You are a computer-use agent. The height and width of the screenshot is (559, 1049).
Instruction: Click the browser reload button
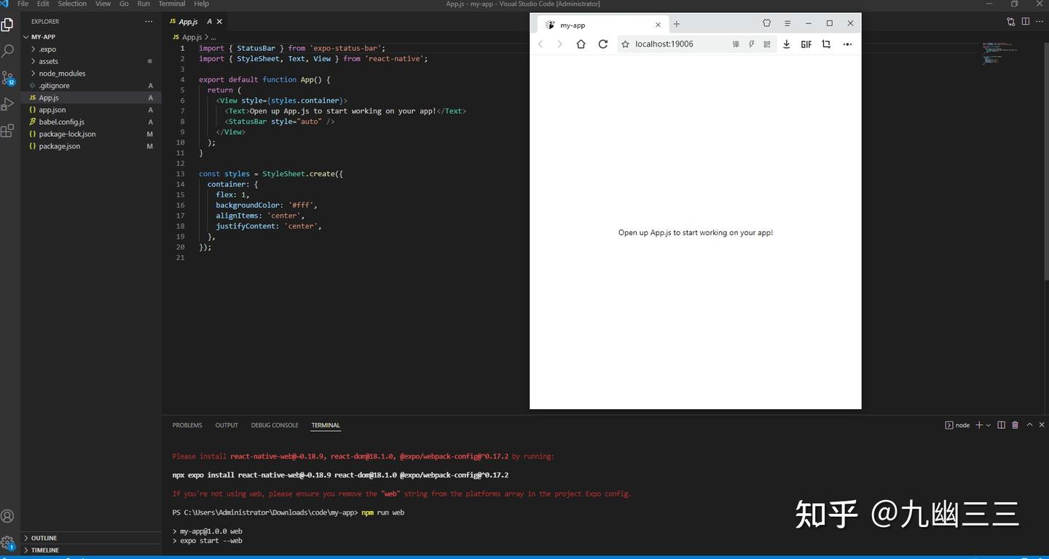click(602, 44)
